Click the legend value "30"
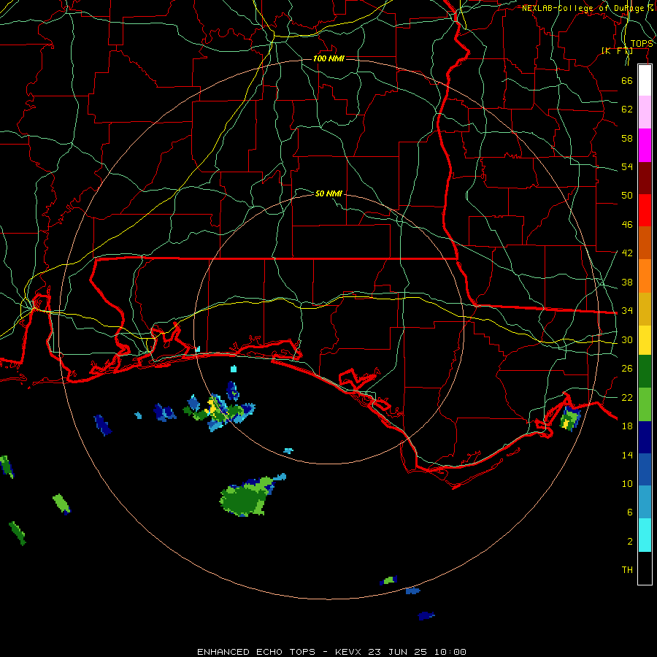The image size is (657, 657). coord(627,339)
